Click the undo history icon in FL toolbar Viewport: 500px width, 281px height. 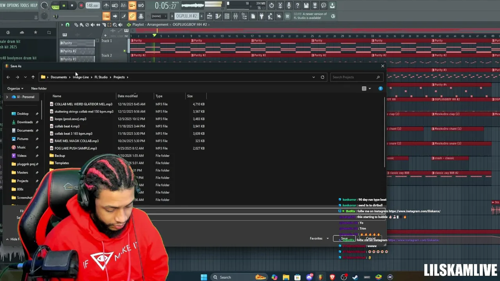tap(271, 5)
